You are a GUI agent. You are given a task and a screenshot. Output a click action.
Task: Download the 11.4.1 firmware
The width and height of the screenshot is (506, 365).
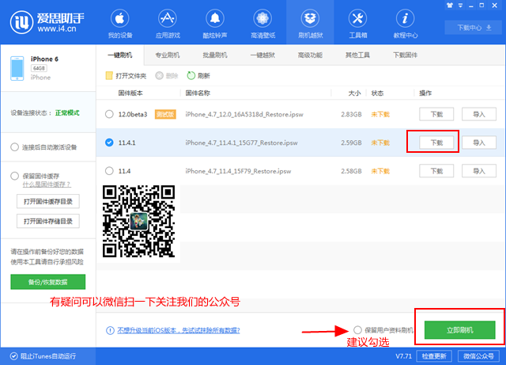436,143
